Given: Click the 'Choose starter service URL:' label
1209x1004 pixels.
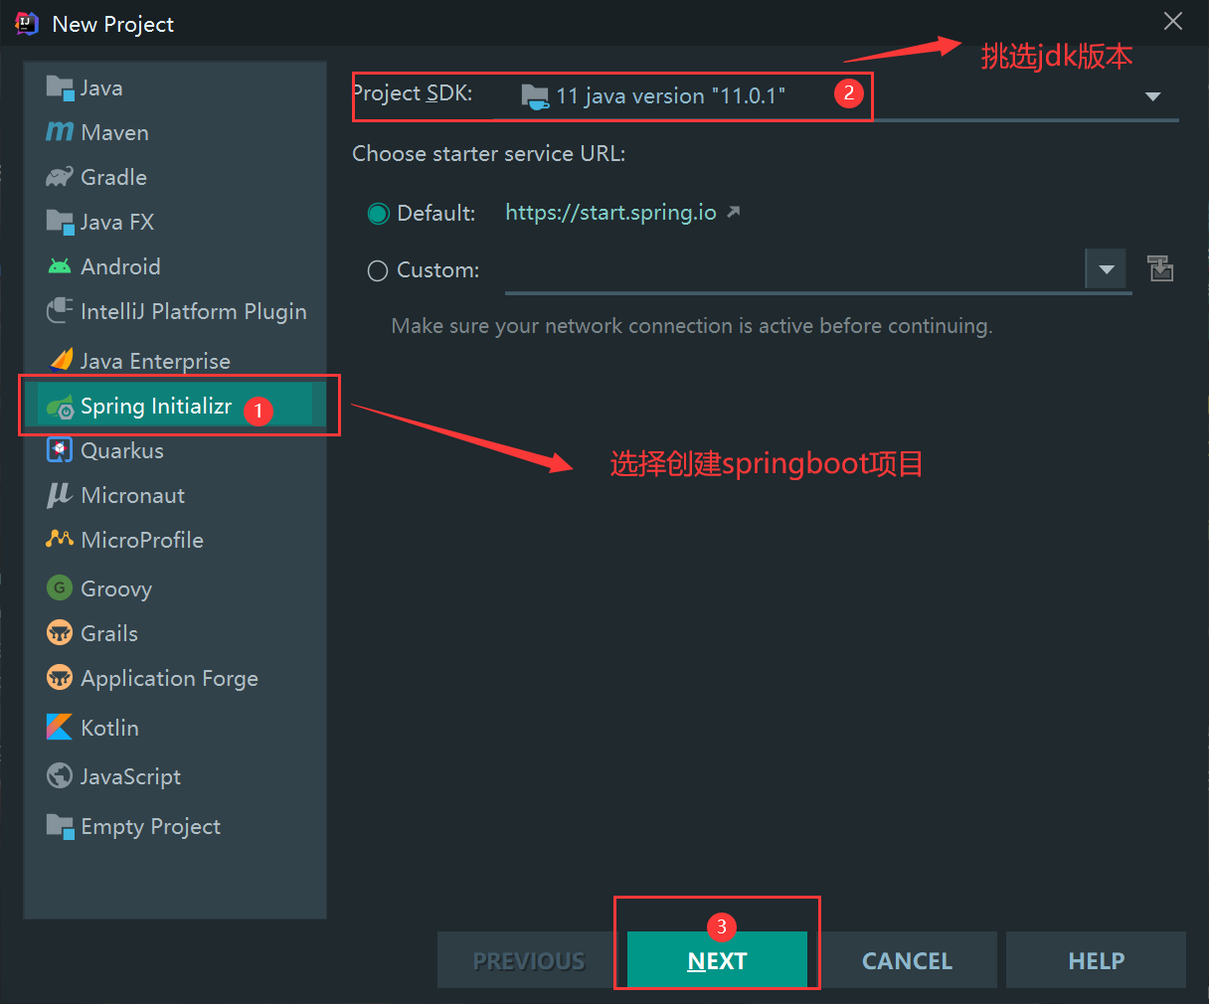Looking at the screenshot, I should pyautogui.click(x=489, y=153).
